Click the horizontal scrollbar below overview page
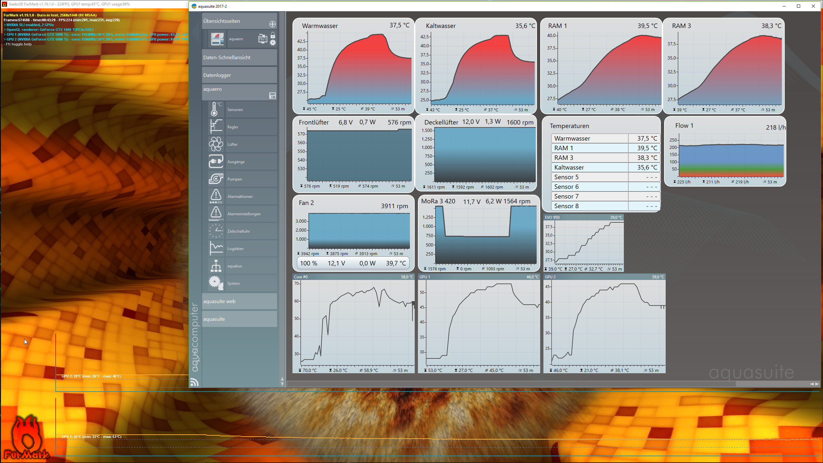This screenshot has width=823, height=463. pyautogui.click(x=511, y=384)
